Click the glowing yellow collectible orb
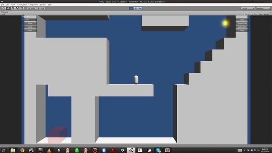 (225, 23)
